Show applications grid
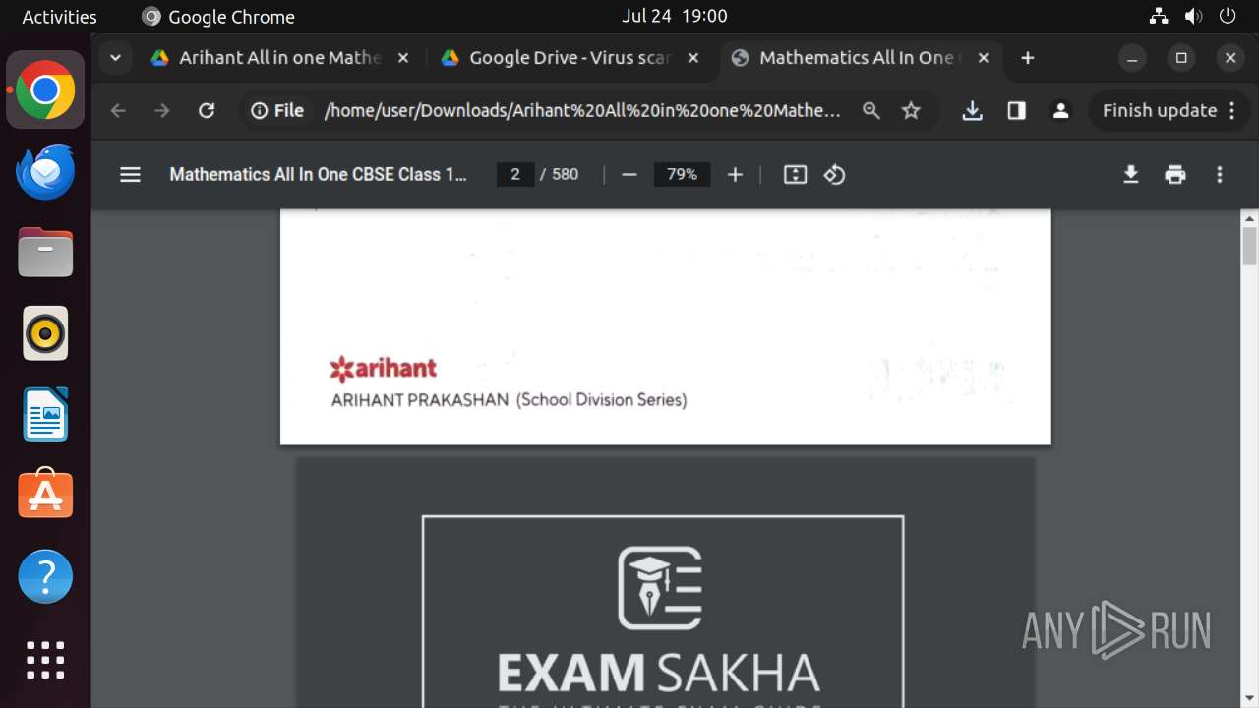Image resolution: width=1259 pixels, height=708 pixels. pyautogui.click(x=45, y=659)
